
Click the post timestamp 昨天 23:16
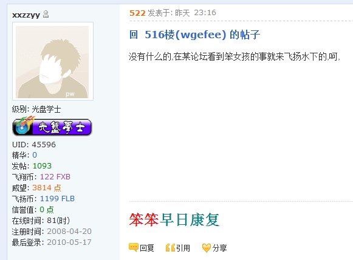coord(196,13)
